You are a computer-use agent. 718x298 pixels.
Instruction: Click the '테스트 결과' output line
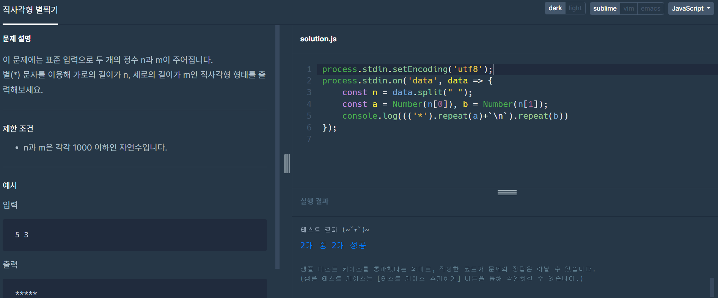[x=335, y=230]
